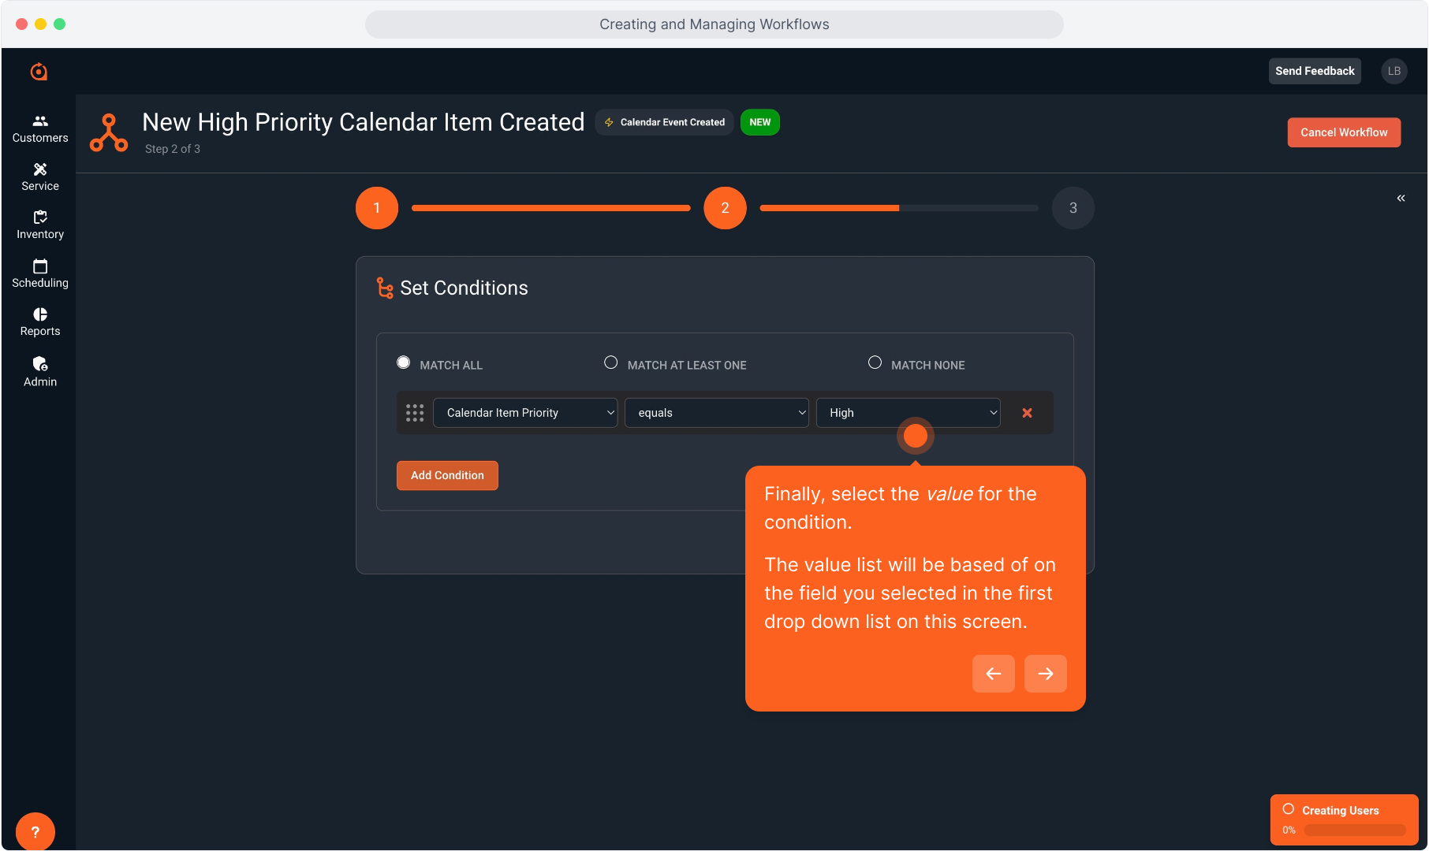Click the Set Conditions branch icon
The height and width of the screenshot is (851, 1429).
point(385,288)
